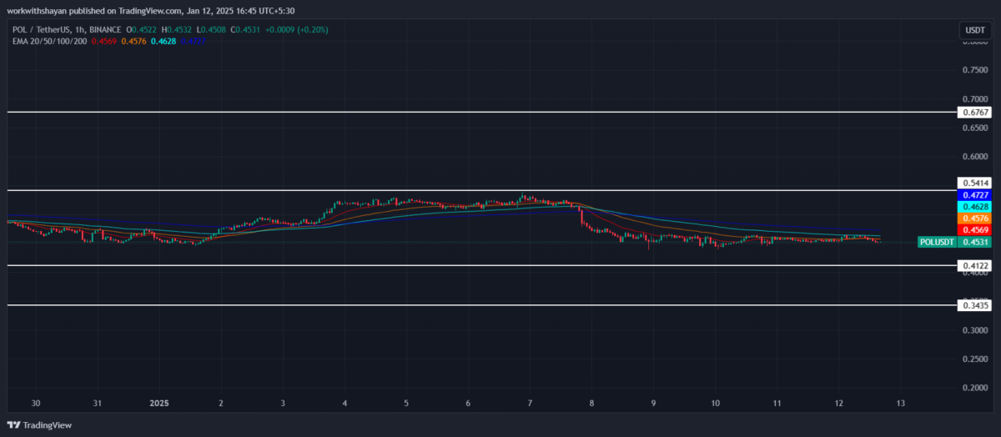Click the TradingView logo at bottom left

(x=40, y=425)
